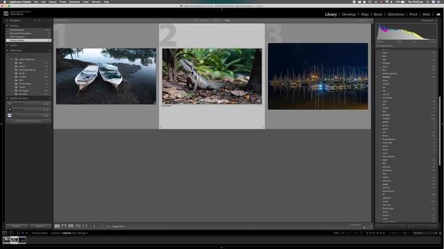Click the right panel keyword list scrollbar
The height and width of the screenshot is (249, 444).
coord(439,130)
